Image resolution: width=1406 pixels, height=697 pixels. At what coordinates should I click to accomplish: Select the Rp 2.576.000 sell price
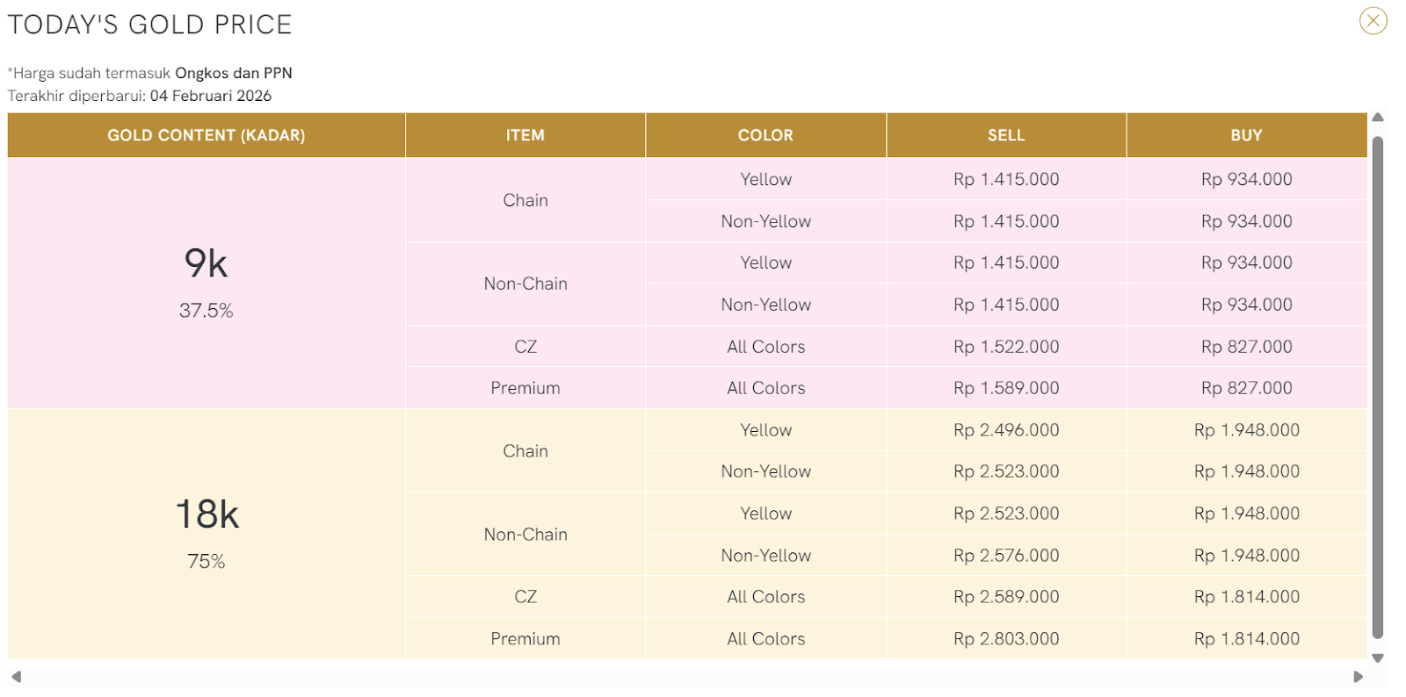[1006, 556]
